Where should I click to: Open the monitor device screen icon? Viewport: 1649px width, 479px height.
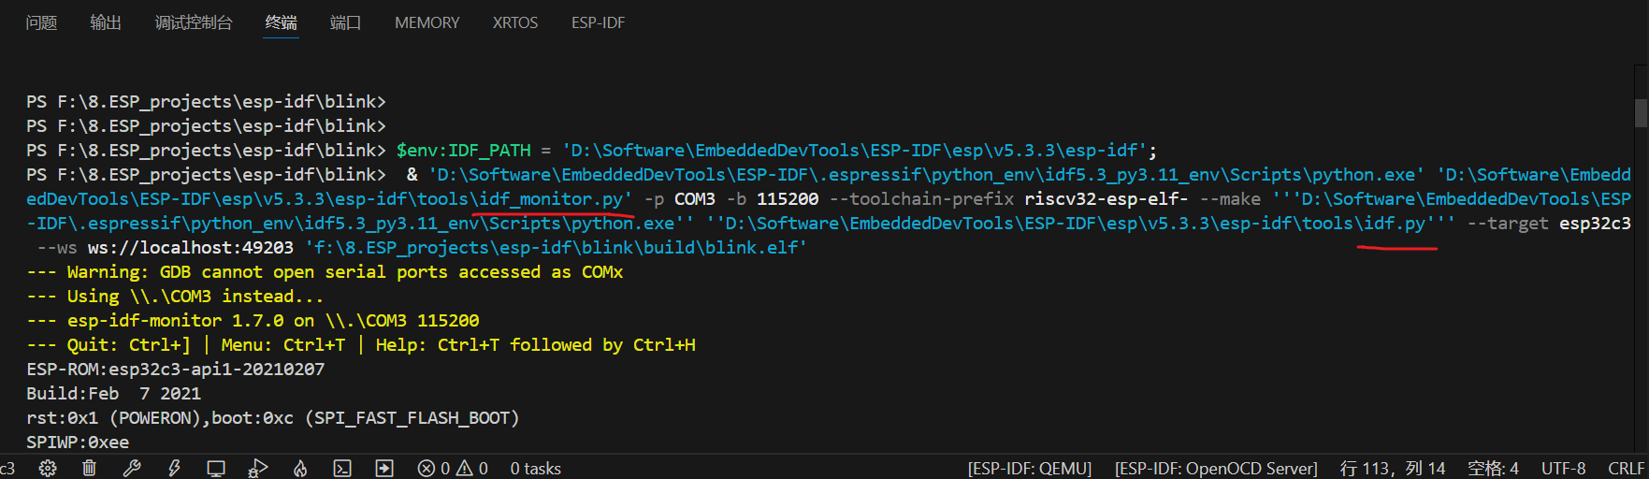click(216, 468)
